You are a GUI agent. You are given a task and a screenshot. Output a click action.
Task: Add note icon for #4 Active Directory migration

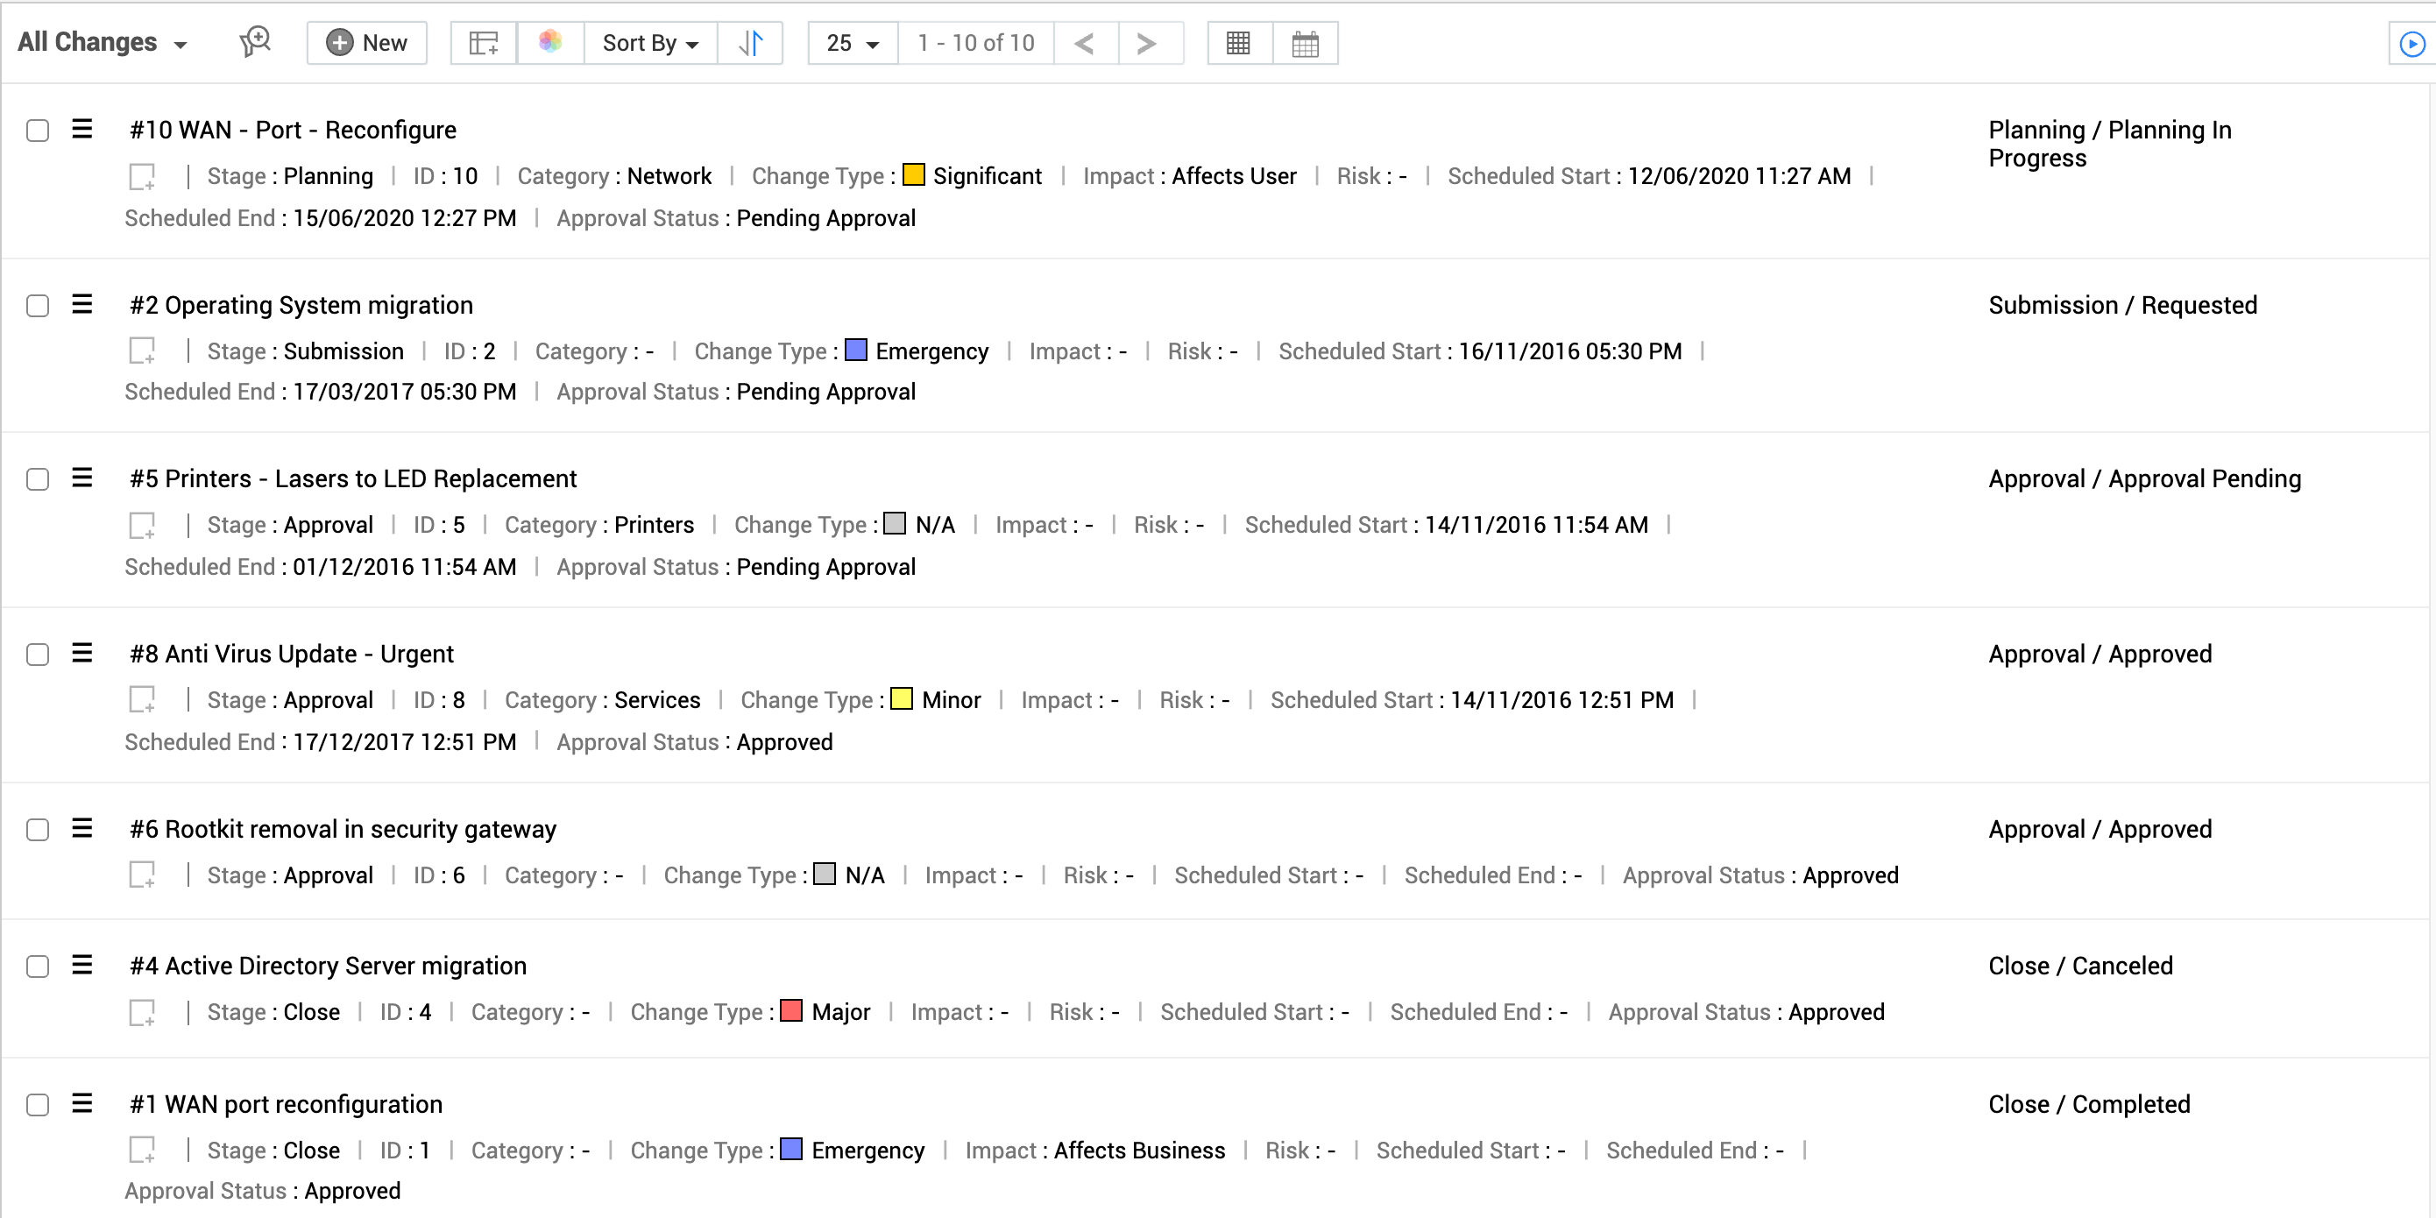[142, 1012]
